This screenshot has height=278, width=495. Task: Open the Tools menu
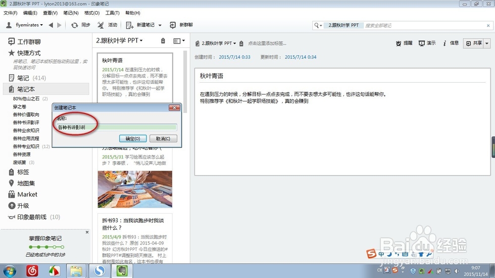click(112, 13)
